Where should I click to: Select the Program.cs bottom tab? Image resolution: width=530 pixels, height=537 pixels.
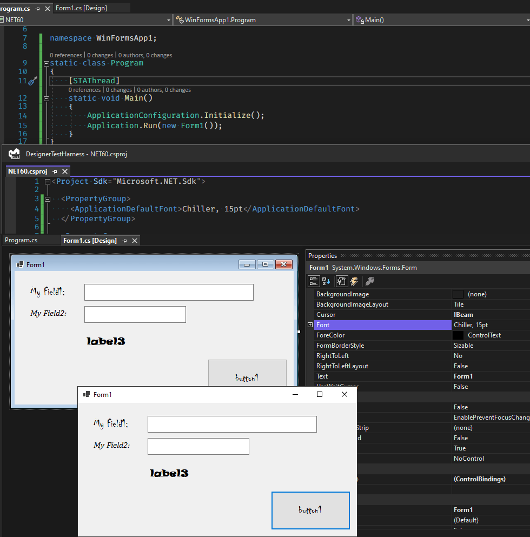(x=21, y=240)
